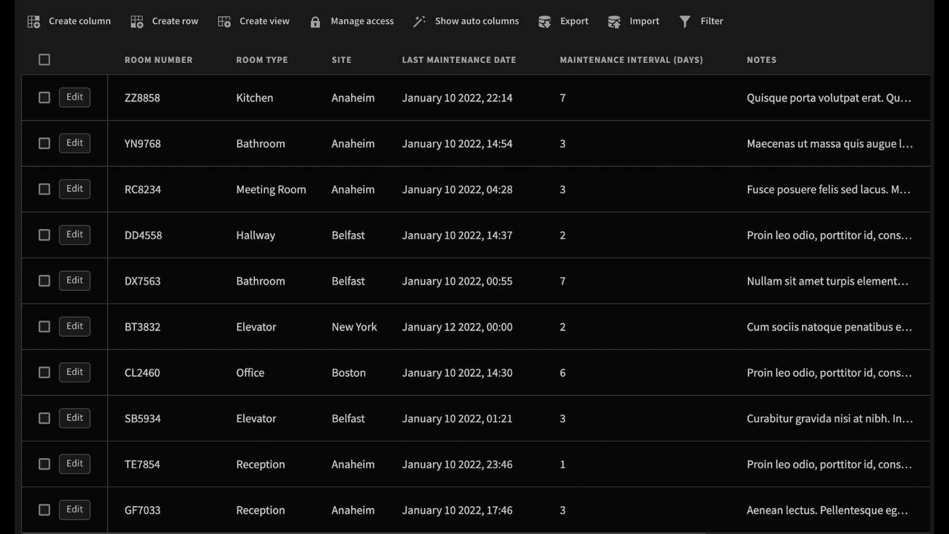Click the LAST MAINTENANCE DATE column header
Image resolution: width=949 pixels, height=534 pixels.
pyautogui.click(x=458, y=59)
